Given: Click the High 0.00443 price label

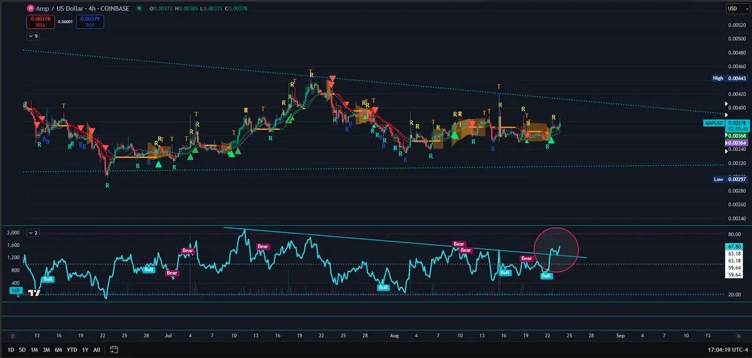Looking at the screenshot, I should pos(729,78).
